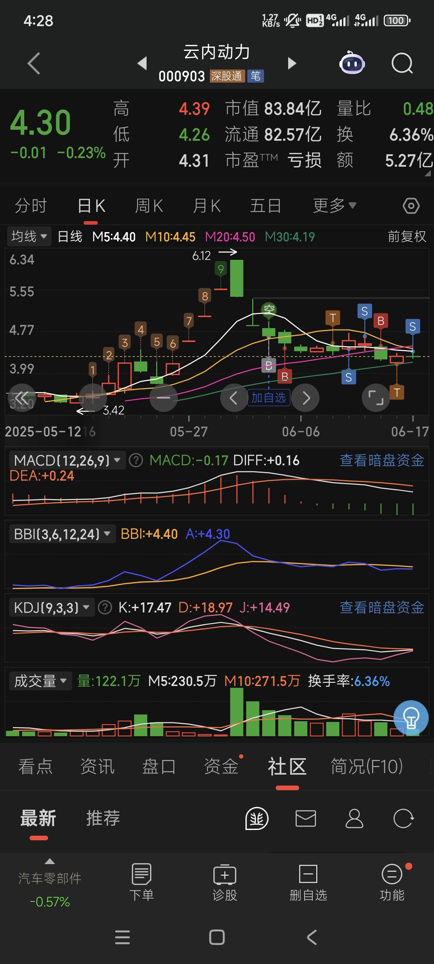The image size is (434, 964).
Task: Select 五日 chart tab
Action: pyautogui.click(x=265, y=206)
